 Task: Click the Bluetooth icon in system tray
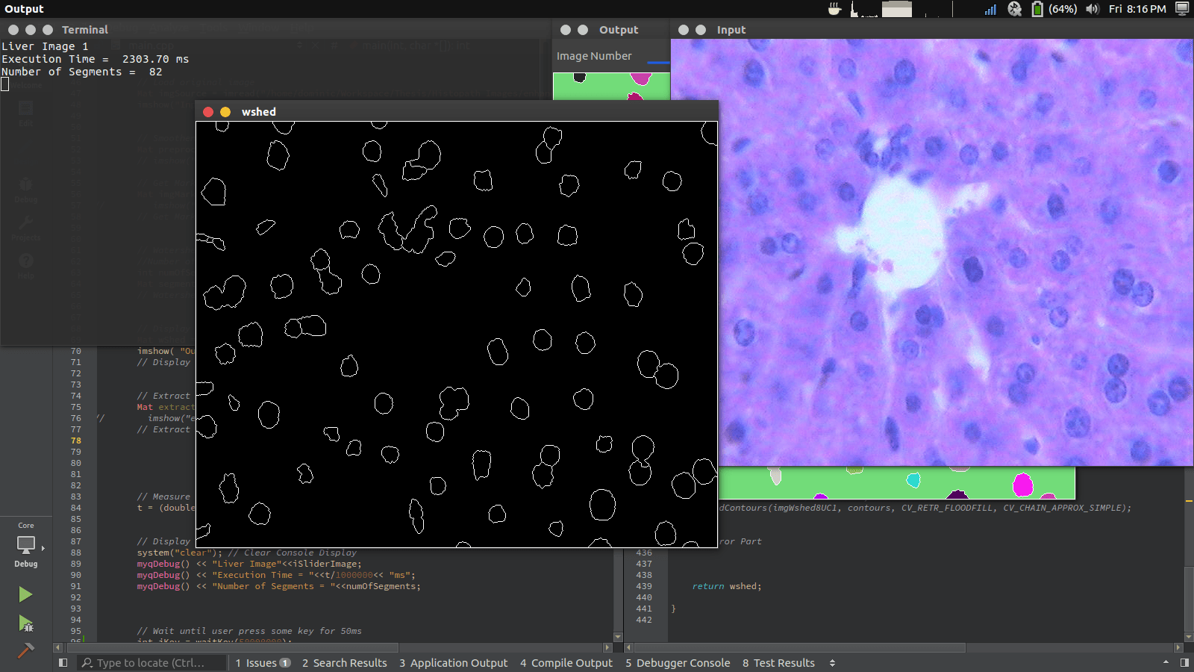pyautogui.click(x=1014, y=9)
